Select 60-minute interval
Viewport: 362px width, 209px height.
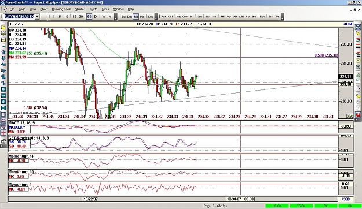point(89,17)
